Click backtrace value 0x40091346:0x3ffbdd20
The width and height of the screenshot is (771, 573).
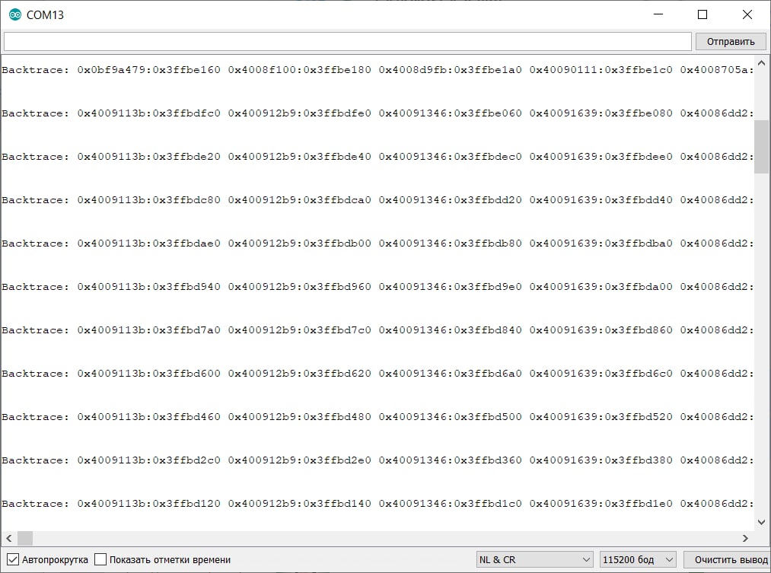point(450,200)
